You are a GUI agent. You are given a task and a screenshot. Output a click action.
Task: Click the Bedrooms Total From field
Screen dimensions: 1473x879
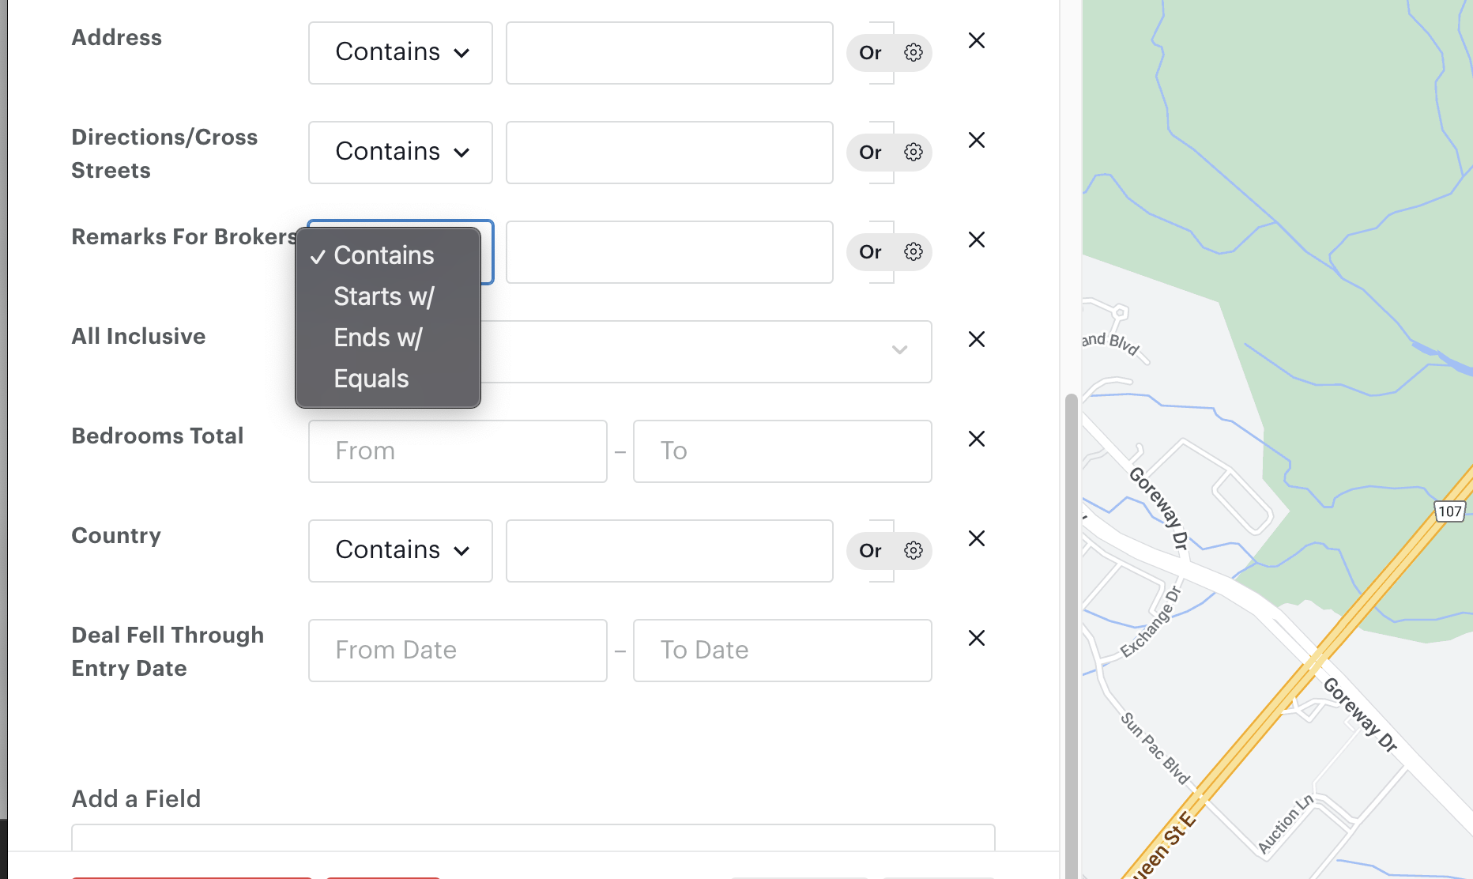(x=458, y=451)
